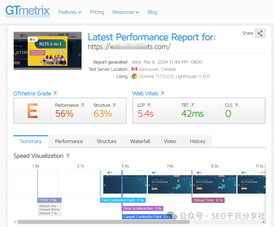Expand the Features dropdown menu
The width and height of the screenshot is (274, 227).
[70, 12]
